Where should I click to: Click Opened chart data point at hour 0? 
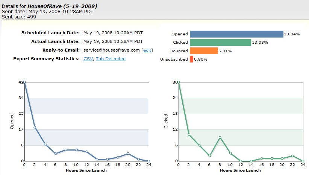pyautogui.click(x=24, y=82)
